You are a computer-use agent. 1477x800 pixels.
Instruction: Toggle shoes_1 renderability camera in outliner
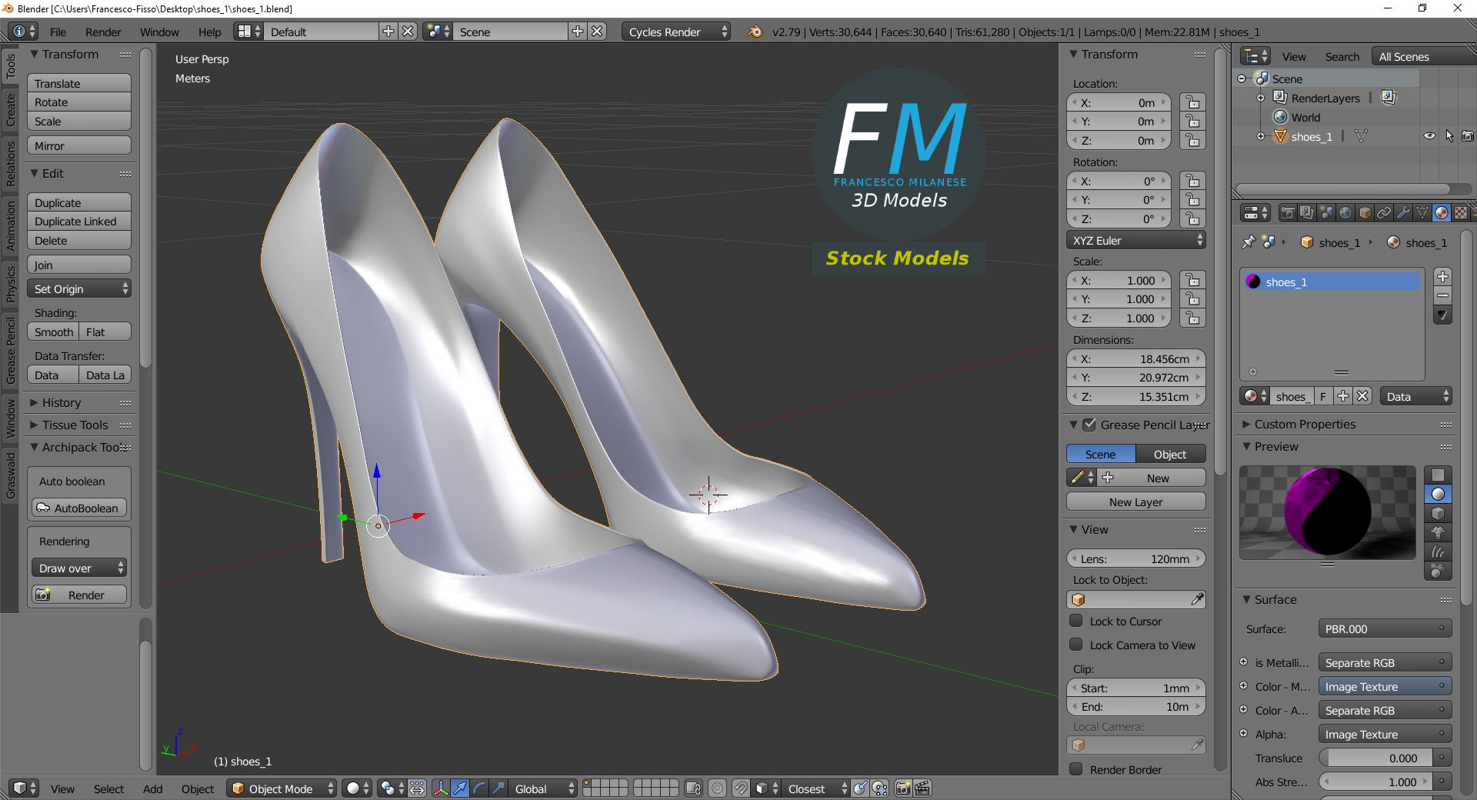pyautogui.click(x=1467, y=136)
